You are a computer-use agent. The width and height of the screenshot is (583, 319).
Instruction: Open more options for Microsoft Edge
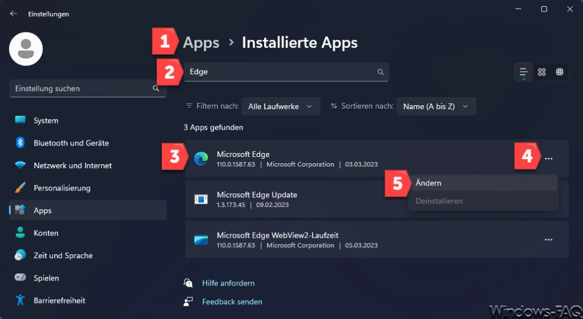click(x=548, y=159)
